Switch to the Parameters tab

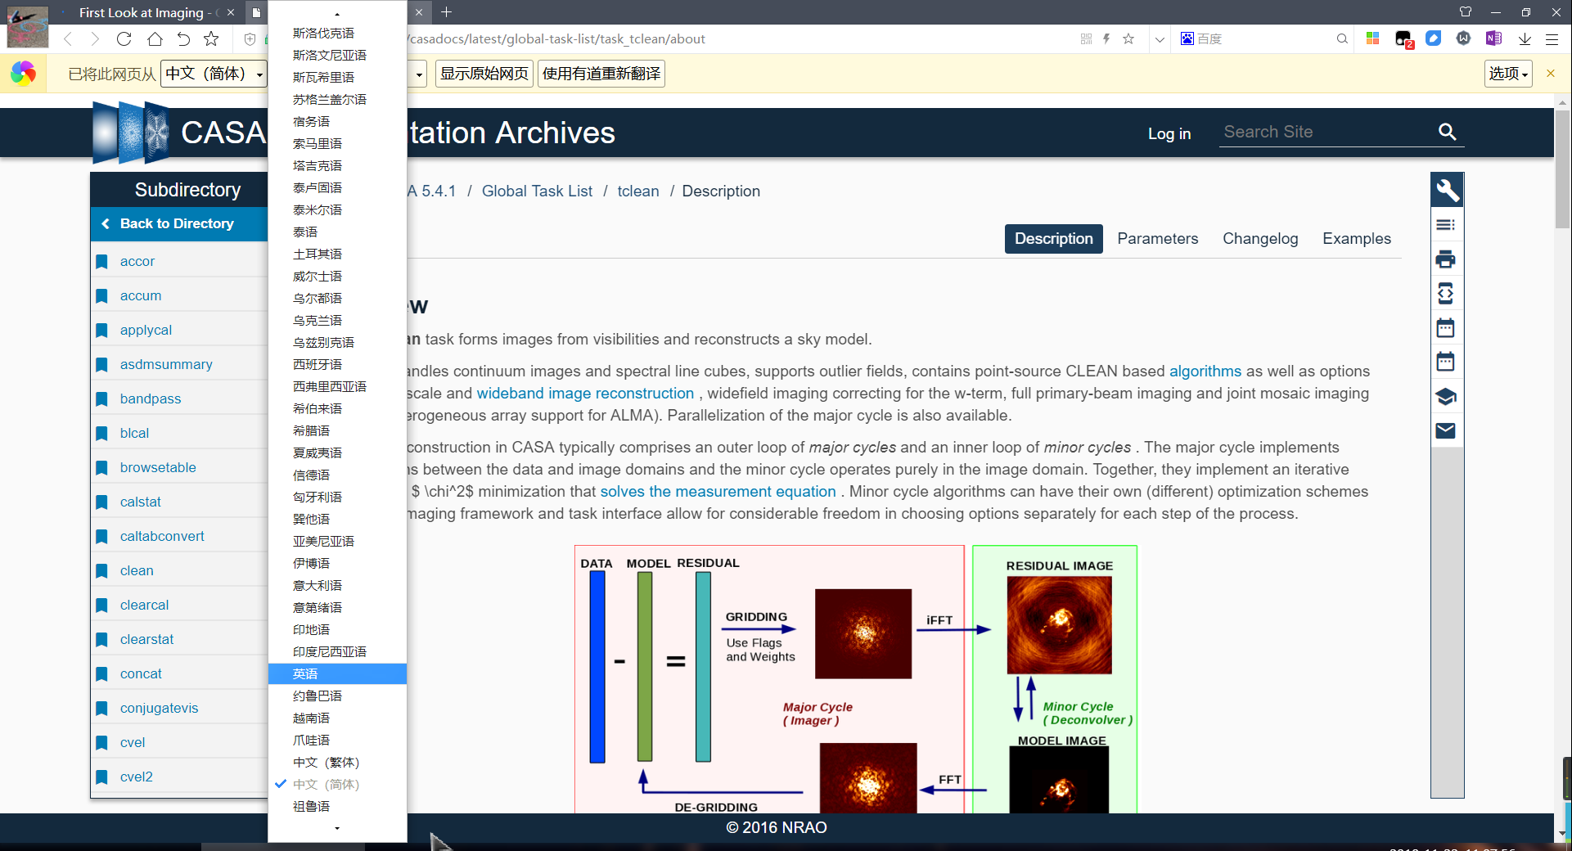point(1157,239)
